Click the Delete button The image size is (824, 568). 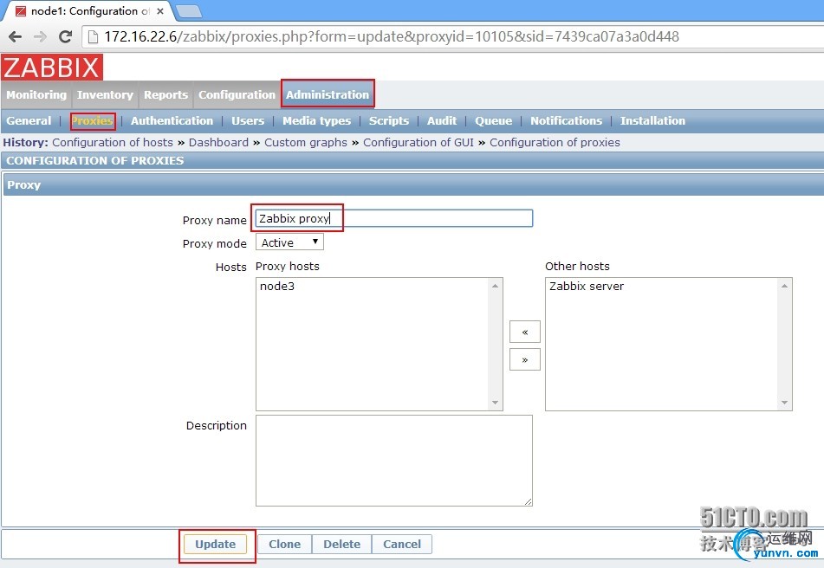pyautogui.click(x=342, y=545)
